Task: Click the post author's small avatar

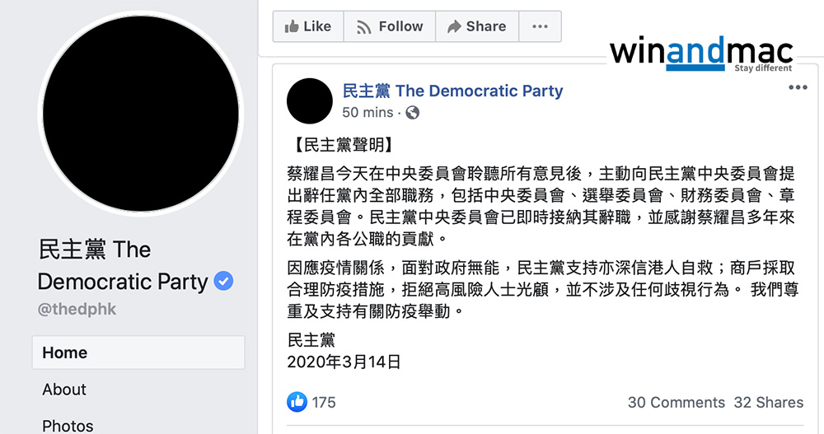Action: (310, 101)
